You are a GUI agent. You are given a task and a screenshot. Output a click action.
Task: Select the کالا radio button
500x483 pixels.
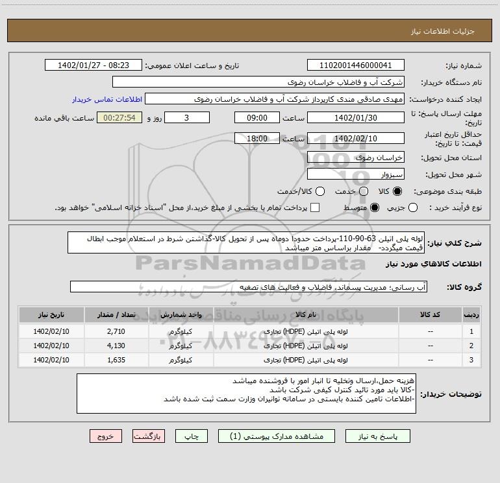pos(397,191)
